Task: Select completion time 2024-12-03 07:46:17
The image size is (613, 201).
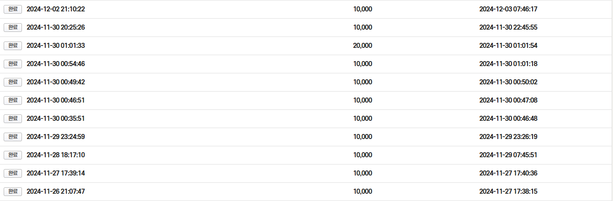Action: tap(508, 9)
